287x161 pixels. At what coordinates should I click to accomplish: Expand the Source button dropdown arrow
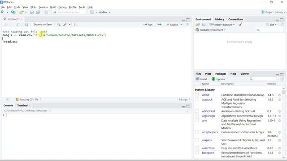[x=181, y=25]
